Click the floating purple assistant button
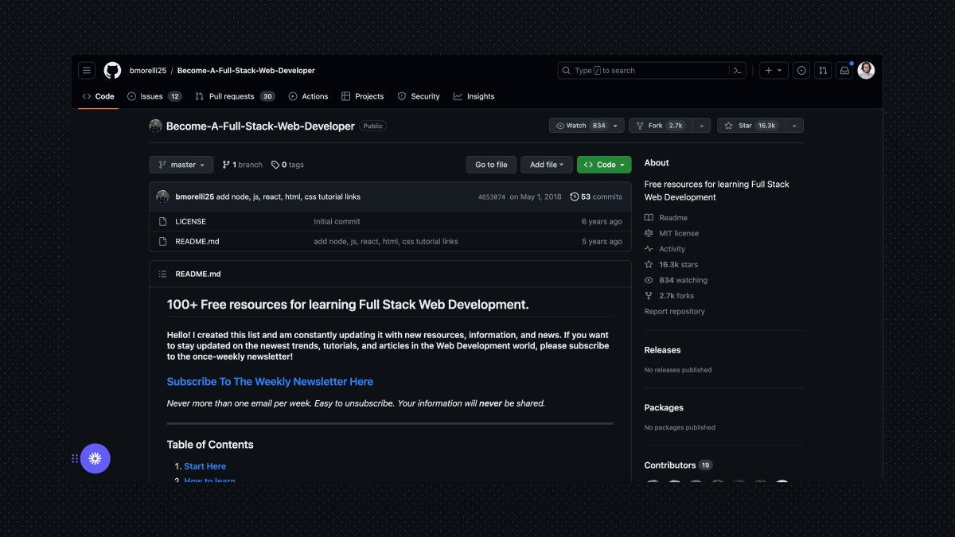This screenshot has width=955, height=537. pyautogui.click(x=95, y=458)
